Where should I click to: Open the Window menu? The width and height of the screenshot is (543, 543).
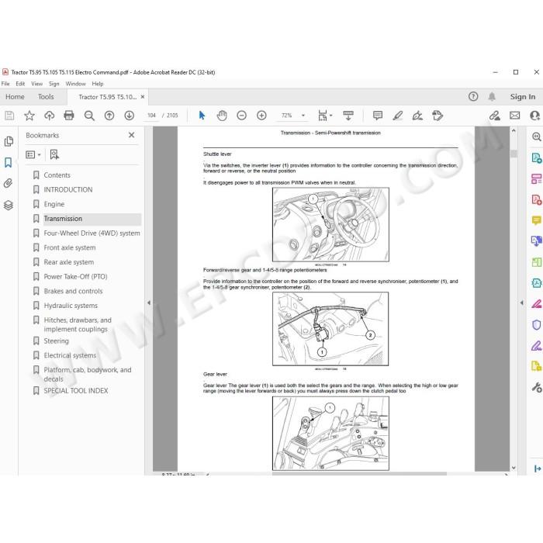(x=75, y=84)
